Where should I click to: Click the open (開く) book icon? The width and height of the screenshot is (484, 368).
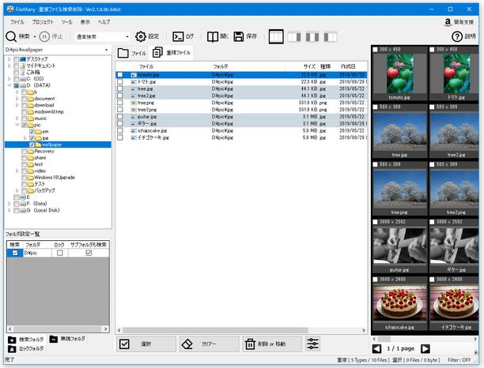[x=212, y=36]
